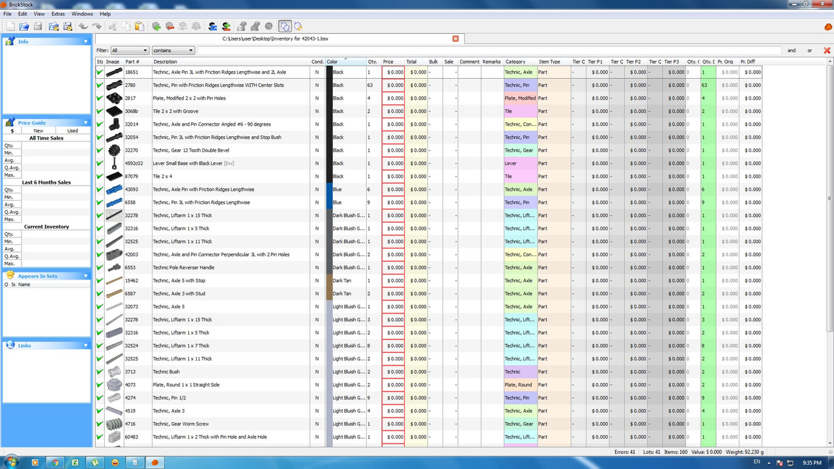Toggle the highlighted toolbar button with the framed icon

285,27
